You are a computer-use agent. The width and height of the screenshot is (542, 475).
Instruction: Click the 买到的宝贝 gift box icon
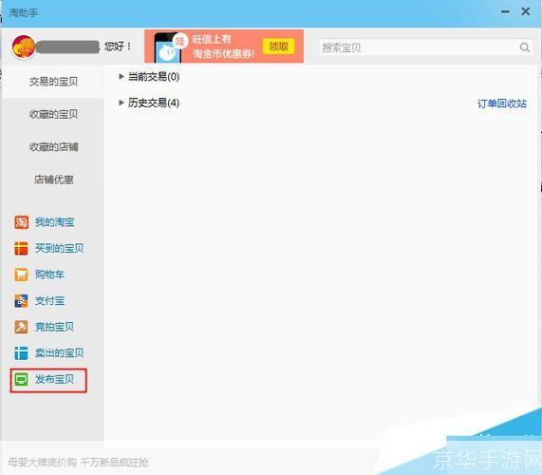point(21,248)
